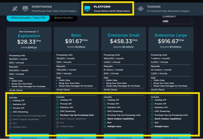Click Basic's Batch Analysis cross icon
This screenshot has width=203, height=139.
[x=58, y=119]
